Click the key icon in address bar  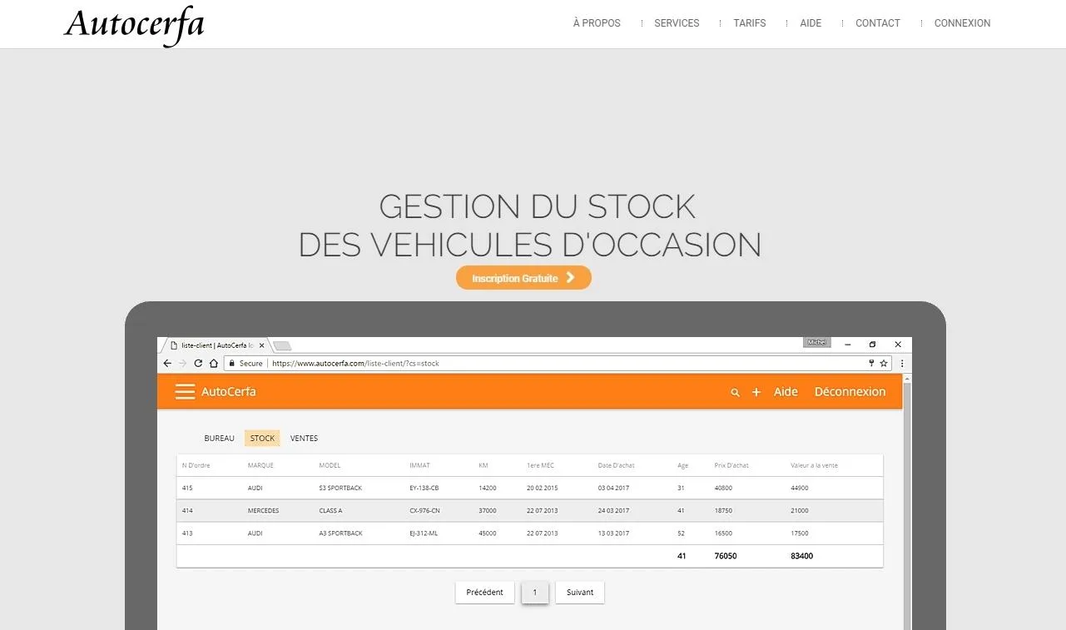(x=871, y=364)
